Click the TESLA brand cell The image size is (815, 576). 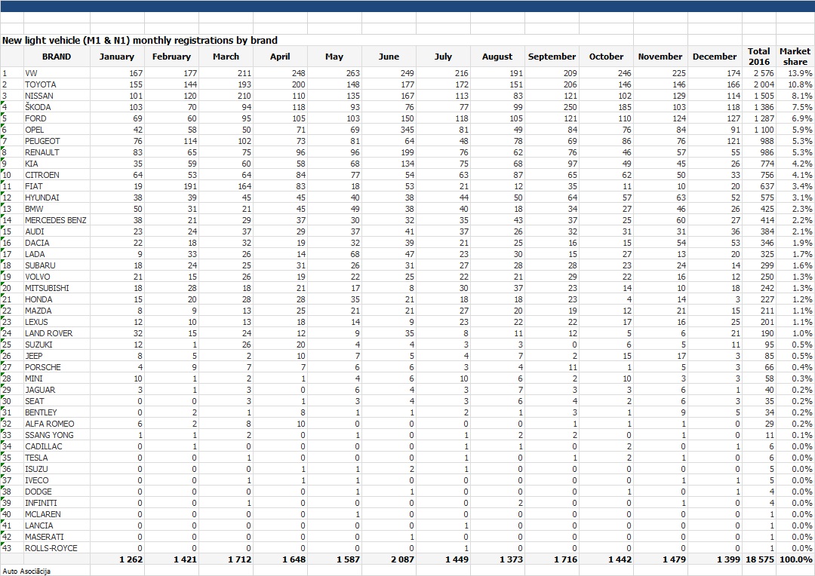(57, 458)
